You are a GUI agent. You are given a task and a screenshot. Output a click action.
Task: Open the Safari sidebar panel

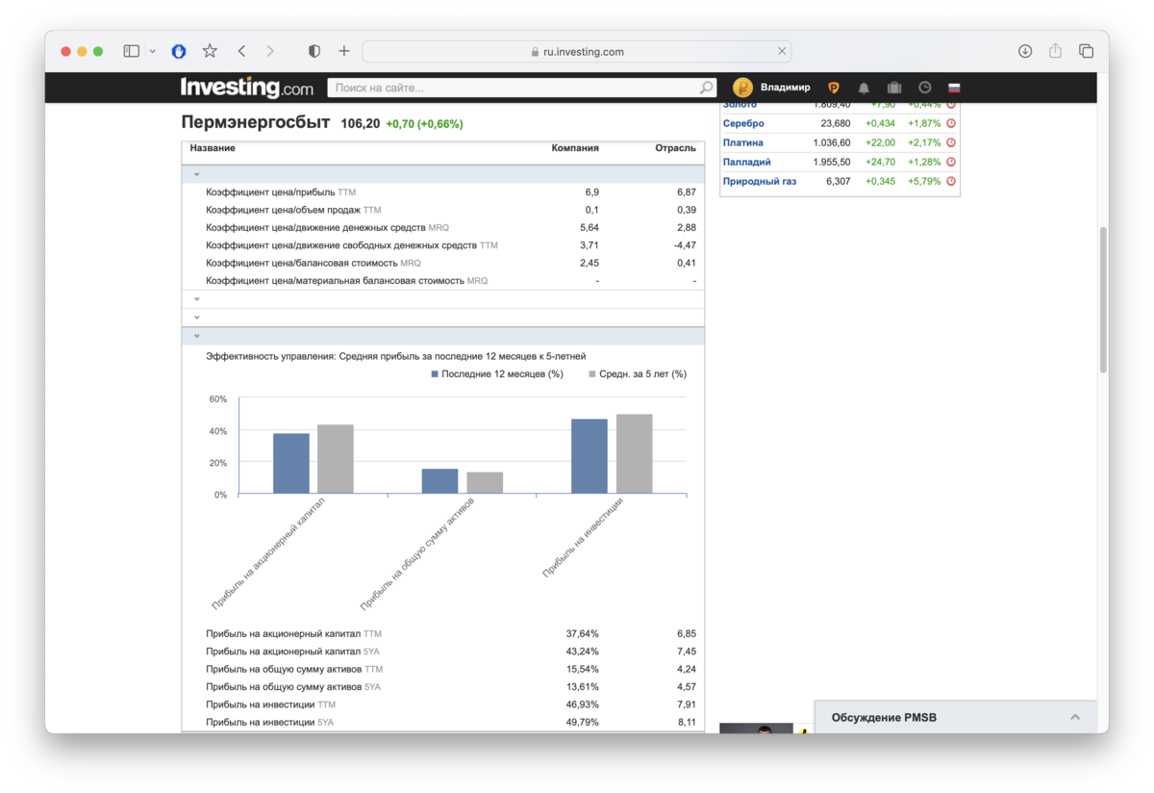click(132, 51)
